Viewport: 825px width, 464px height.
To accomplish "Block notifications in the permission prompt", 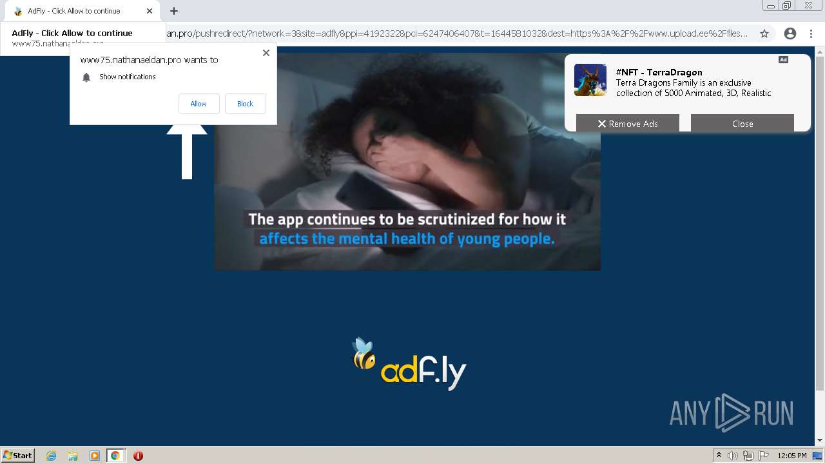I will pos(245,104).
